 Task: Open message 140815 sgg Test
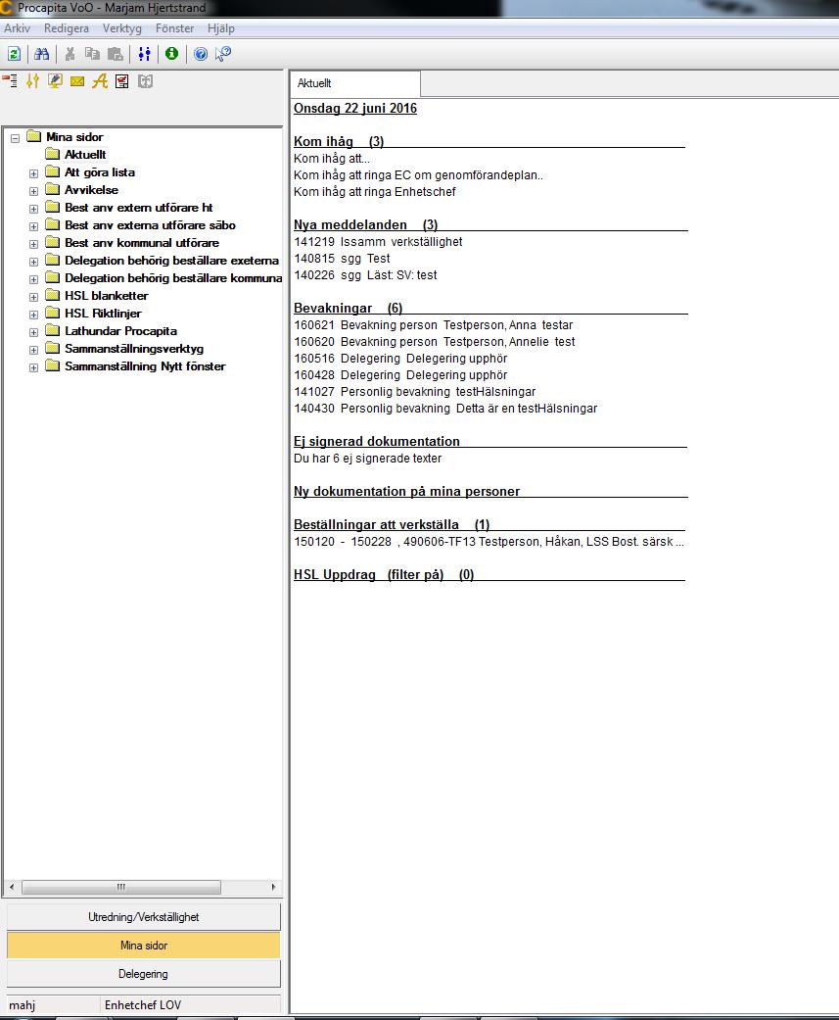pos(342,259)
